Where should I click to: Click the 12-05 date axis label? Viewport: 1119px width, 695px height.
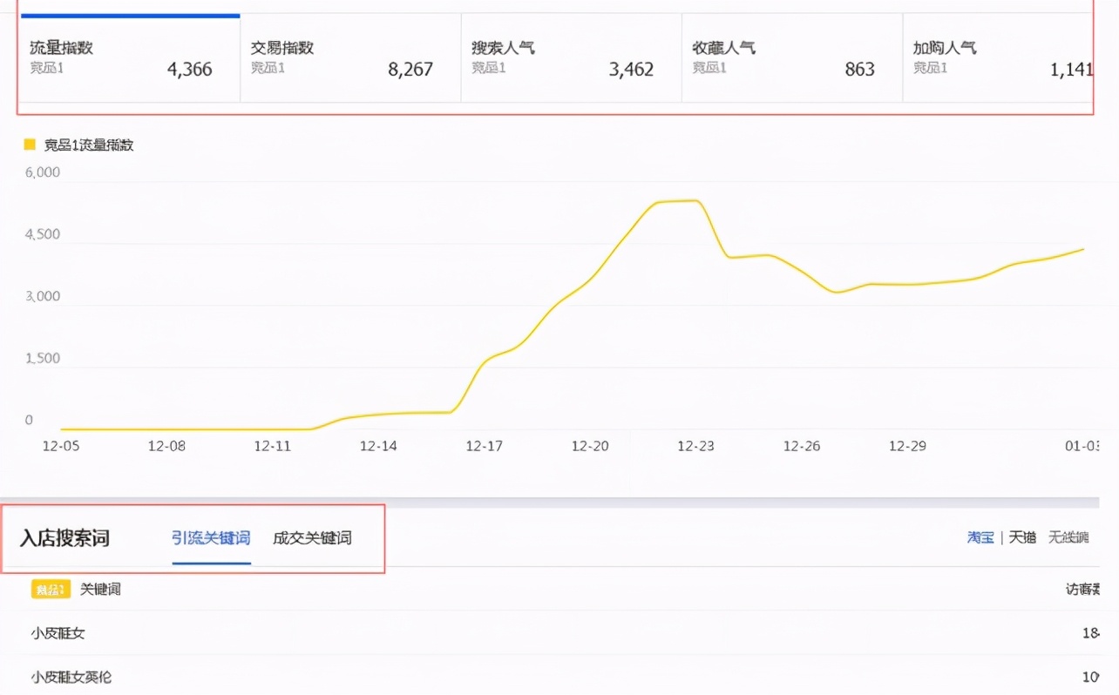coord(59,446)
